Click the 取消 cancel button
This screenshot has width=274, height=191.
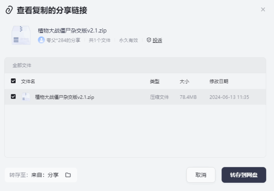click(x=201, y=175)
